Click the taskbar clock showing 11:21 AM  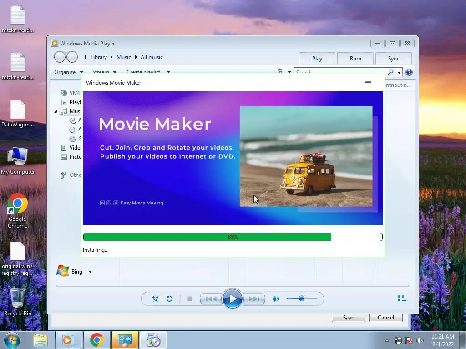(x=443, y=340)
